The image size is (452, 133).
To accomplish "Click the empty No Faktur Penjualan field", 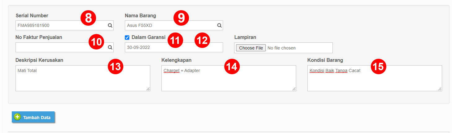I will click(x=64, y=47).
